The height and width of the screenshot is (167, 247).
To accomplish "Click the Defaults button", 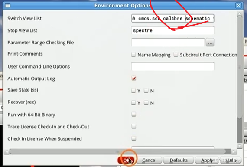I will [179, 160].
